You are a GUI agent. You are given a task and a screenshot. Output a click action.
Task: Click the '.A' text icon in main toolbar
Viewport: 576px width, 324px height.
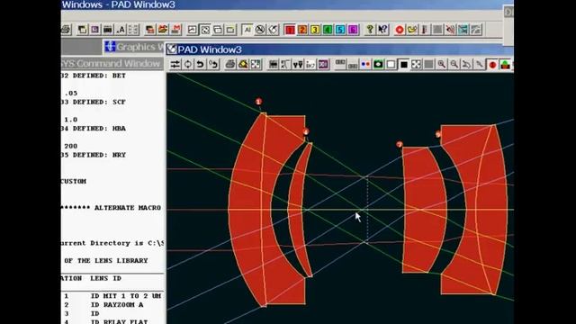click(x=121, y=30)
